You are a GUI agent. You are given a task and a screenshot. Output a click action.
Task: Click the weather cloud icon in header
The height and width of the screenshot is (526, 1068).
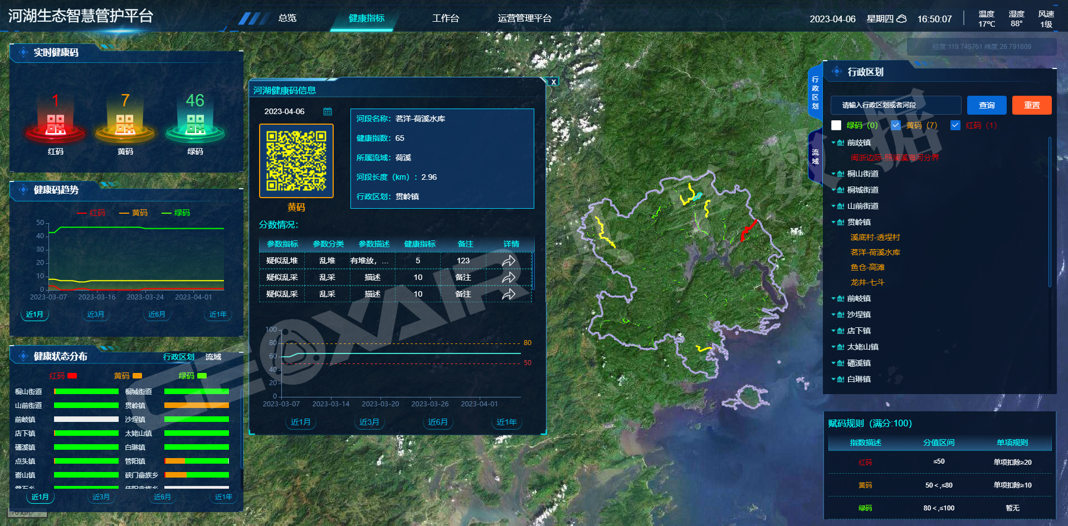(901, 19)
